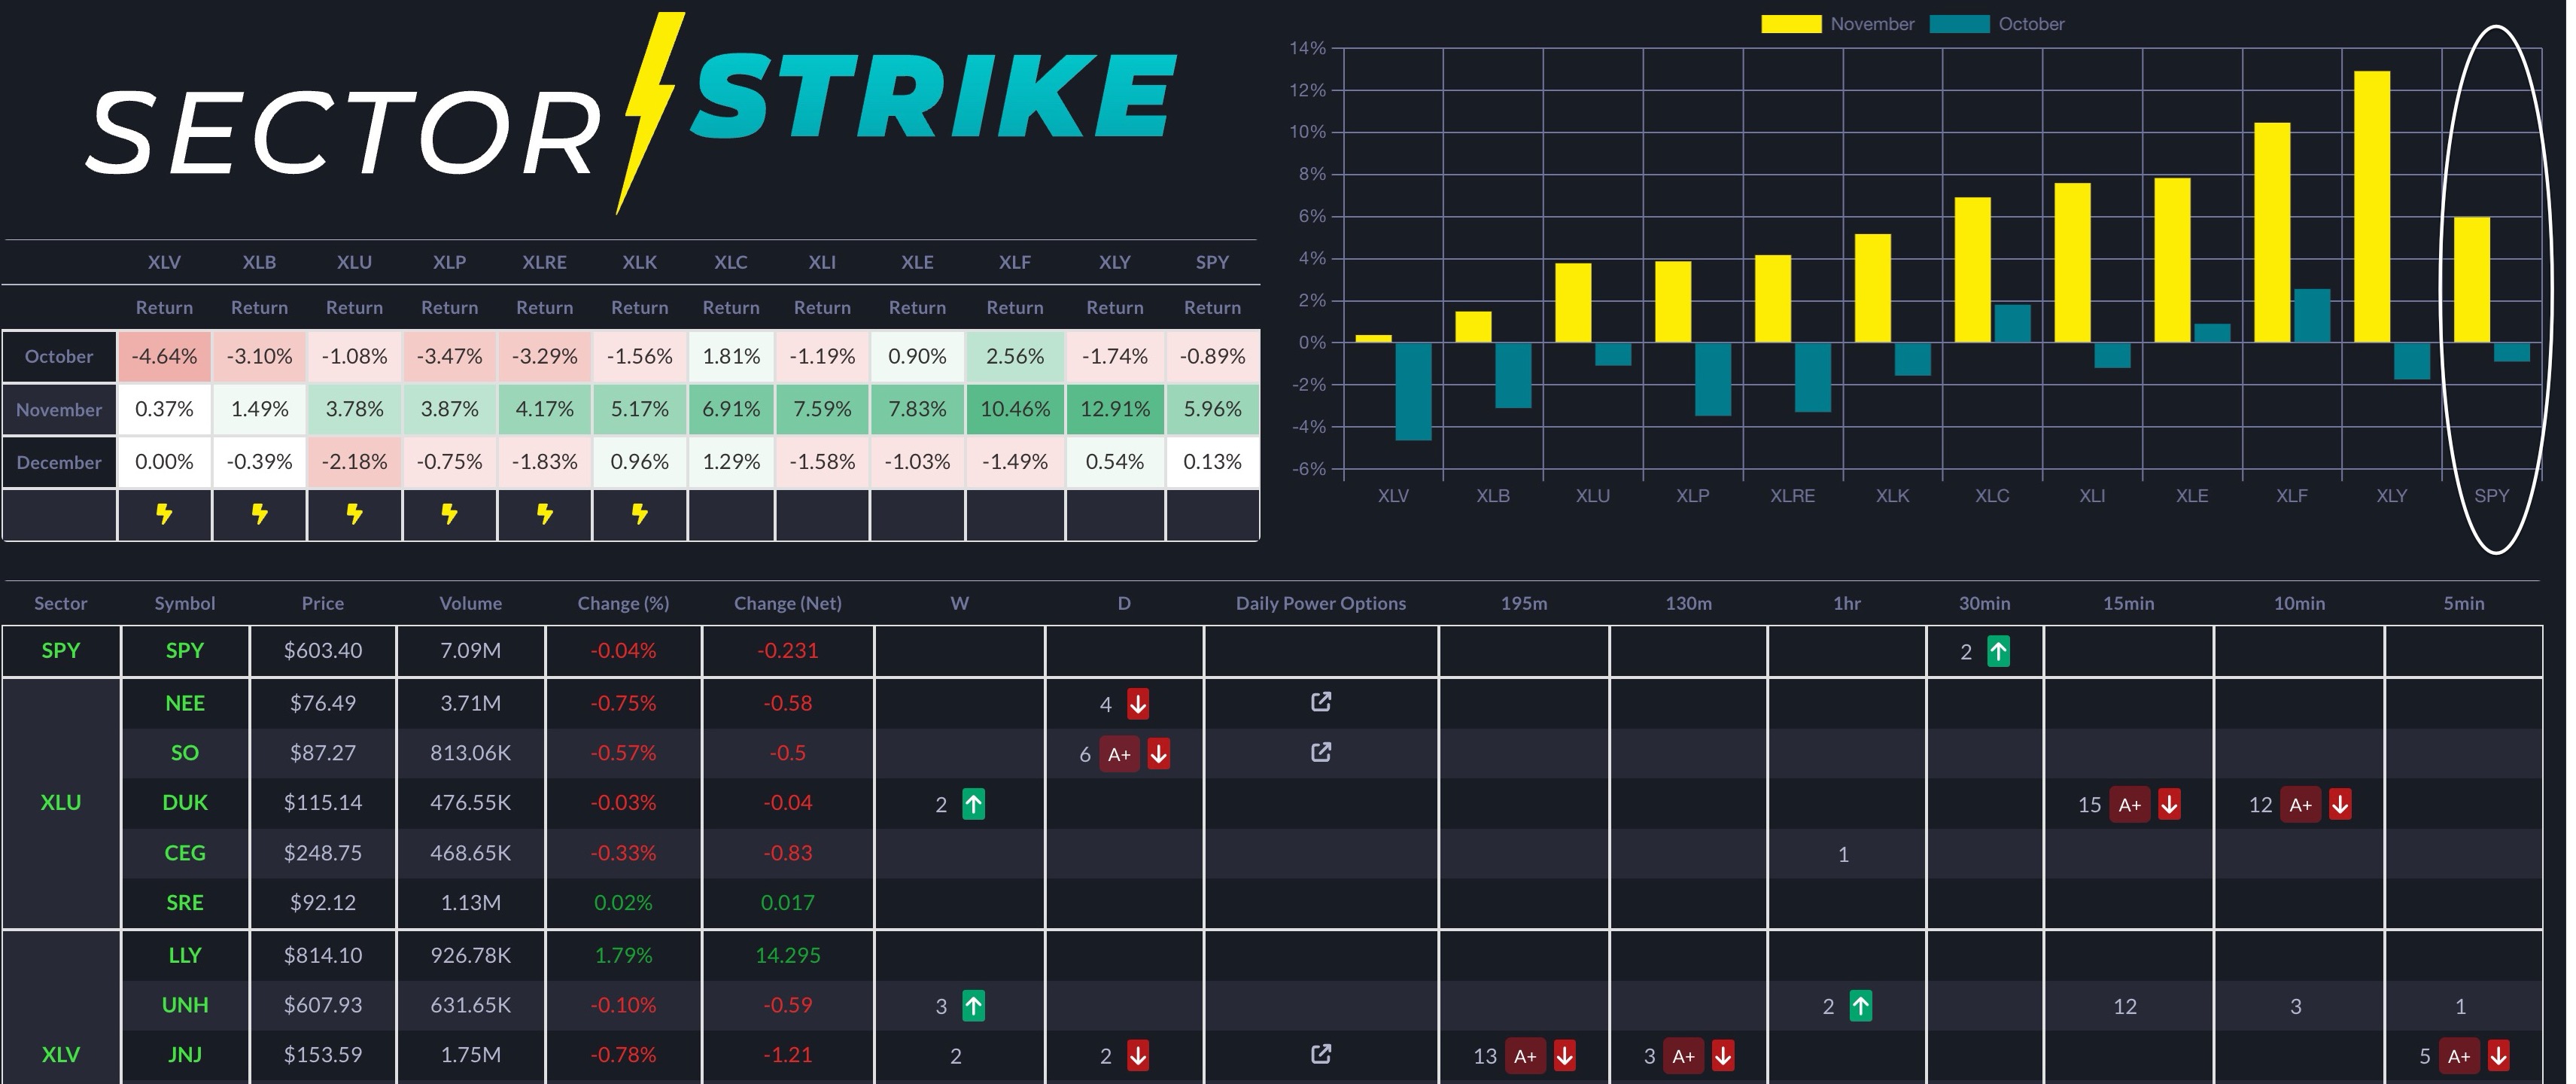Open Daily Power Options link for NEE

(x=1321, y=702)
